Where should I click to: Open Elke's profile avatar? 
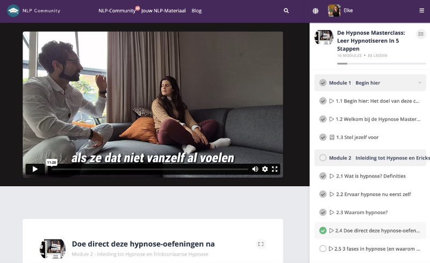pos(334,11)
